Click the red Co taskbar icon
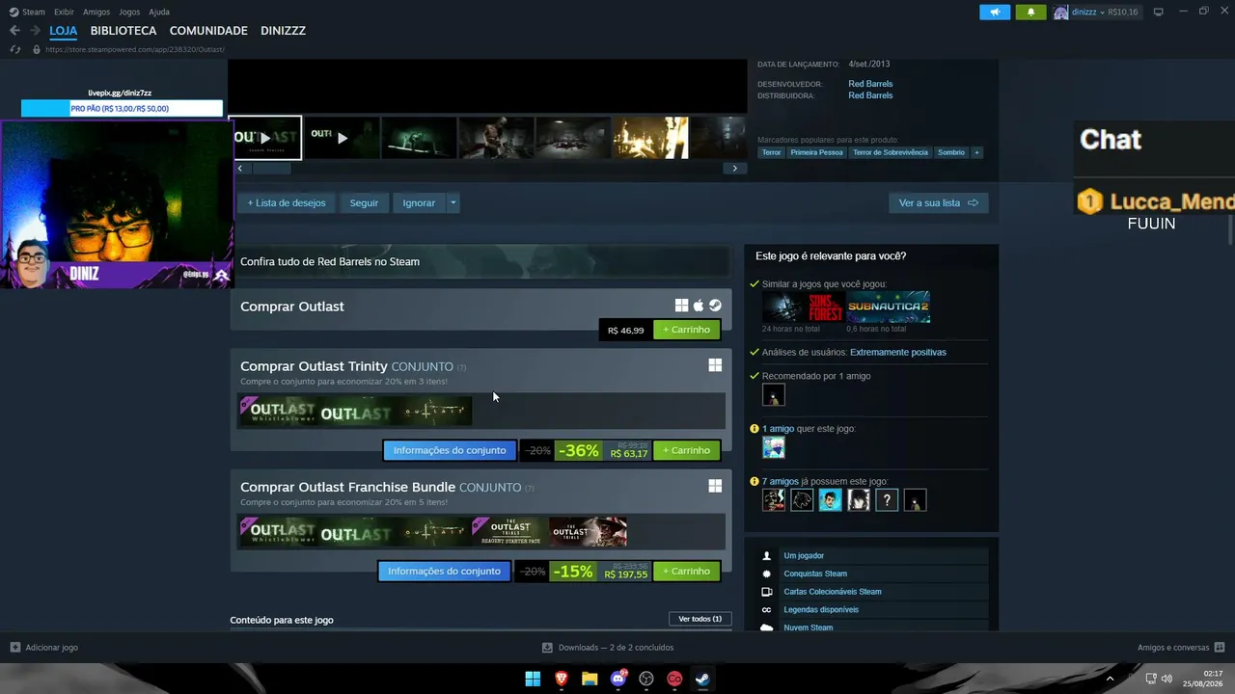The height and width of the screenshot is (694, 1235). (674, 679)
